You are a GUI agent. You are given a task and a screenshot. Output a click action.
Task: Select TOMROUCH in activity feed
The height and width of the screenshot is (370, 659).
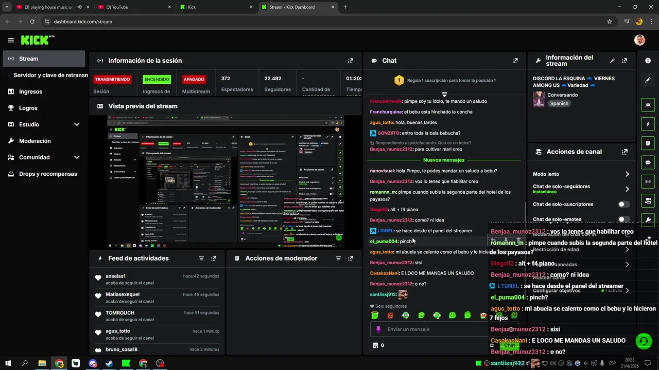120,313
